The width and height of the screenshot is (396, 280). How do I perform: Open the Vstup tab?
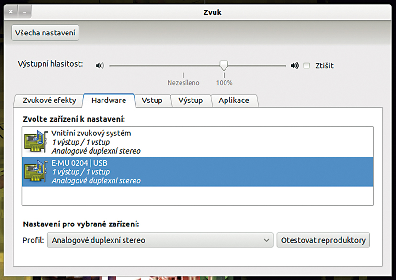tap(152, 101)
